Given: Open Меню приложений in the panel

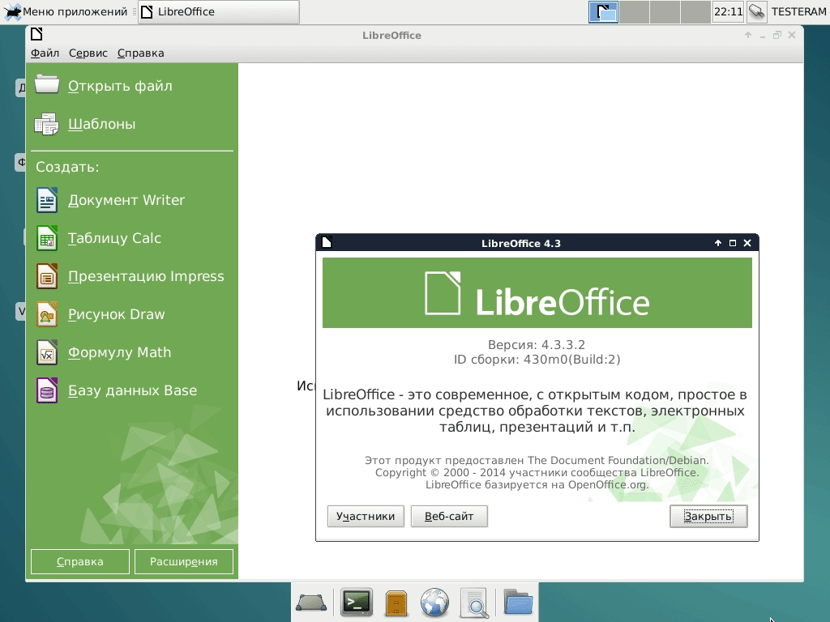Looking at the screenshot, I should click(66, 11).
